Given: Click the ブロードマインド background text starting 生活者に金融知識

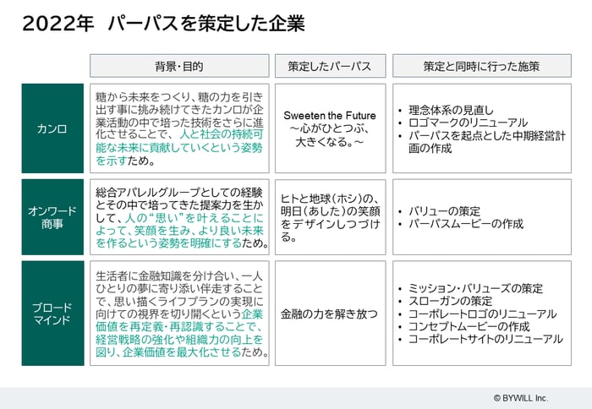Looking at the screenshot, I should tap(182, 314).
